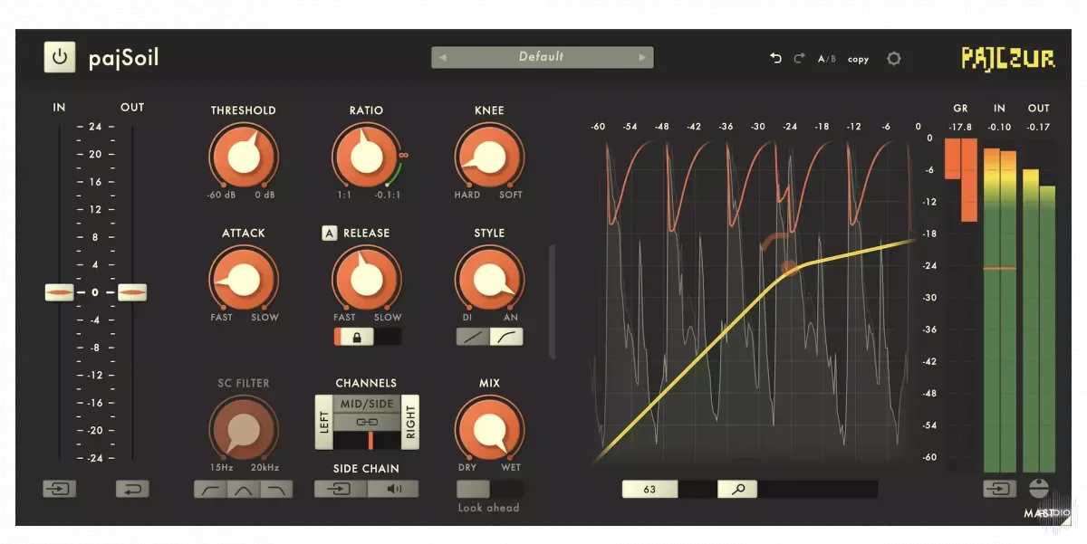Toggle the magnifier zoom switch

pyautogui.click(x=738, y=489)
